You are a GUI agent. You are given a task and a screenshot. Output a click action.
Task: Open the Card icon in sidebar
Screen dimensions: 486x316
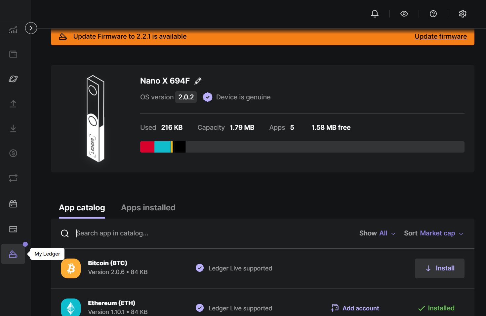point(13,229)
